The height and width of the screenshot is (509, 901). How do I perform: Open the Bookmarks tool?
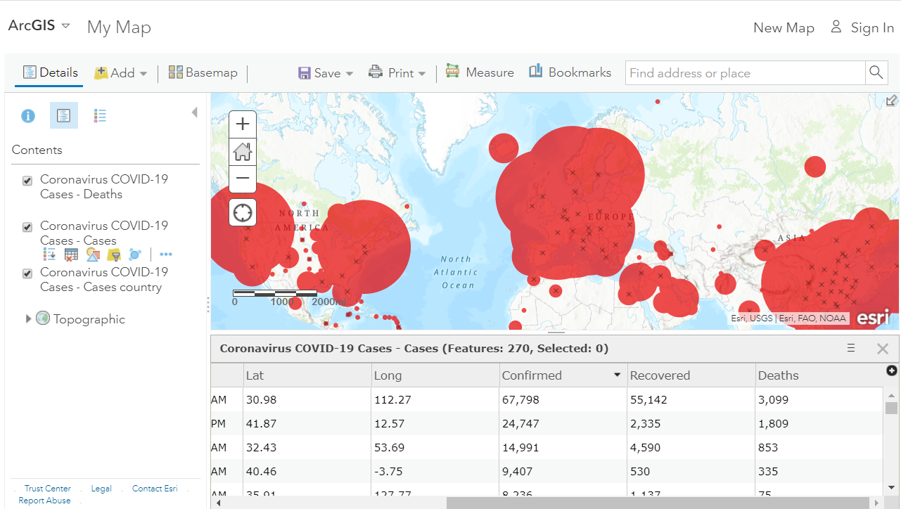point(570,72)
